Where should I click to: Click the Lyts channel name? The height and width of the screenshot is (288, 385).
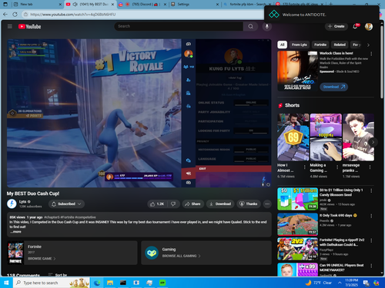[x=22, y=202]
